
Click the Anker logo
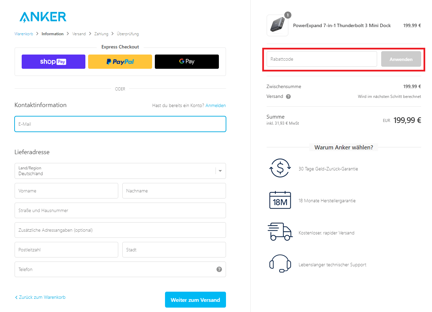(43, 17)
